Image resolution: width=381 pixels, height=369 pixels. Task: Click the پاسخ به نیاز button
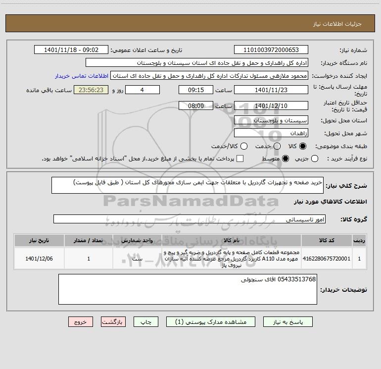pos(287,322)
